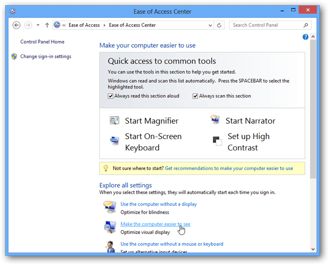Expand the address bar history dropdown
Viewport: 329px width, 265px height.
click(210, 25)
